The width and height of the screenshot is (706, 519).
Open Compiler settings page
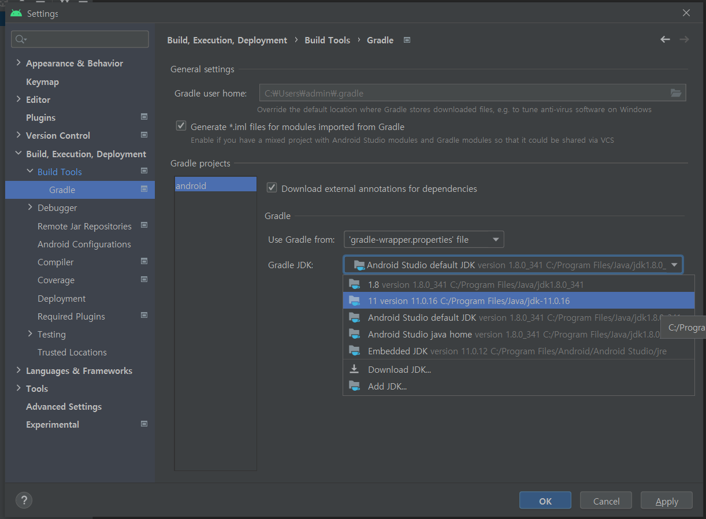55,262
